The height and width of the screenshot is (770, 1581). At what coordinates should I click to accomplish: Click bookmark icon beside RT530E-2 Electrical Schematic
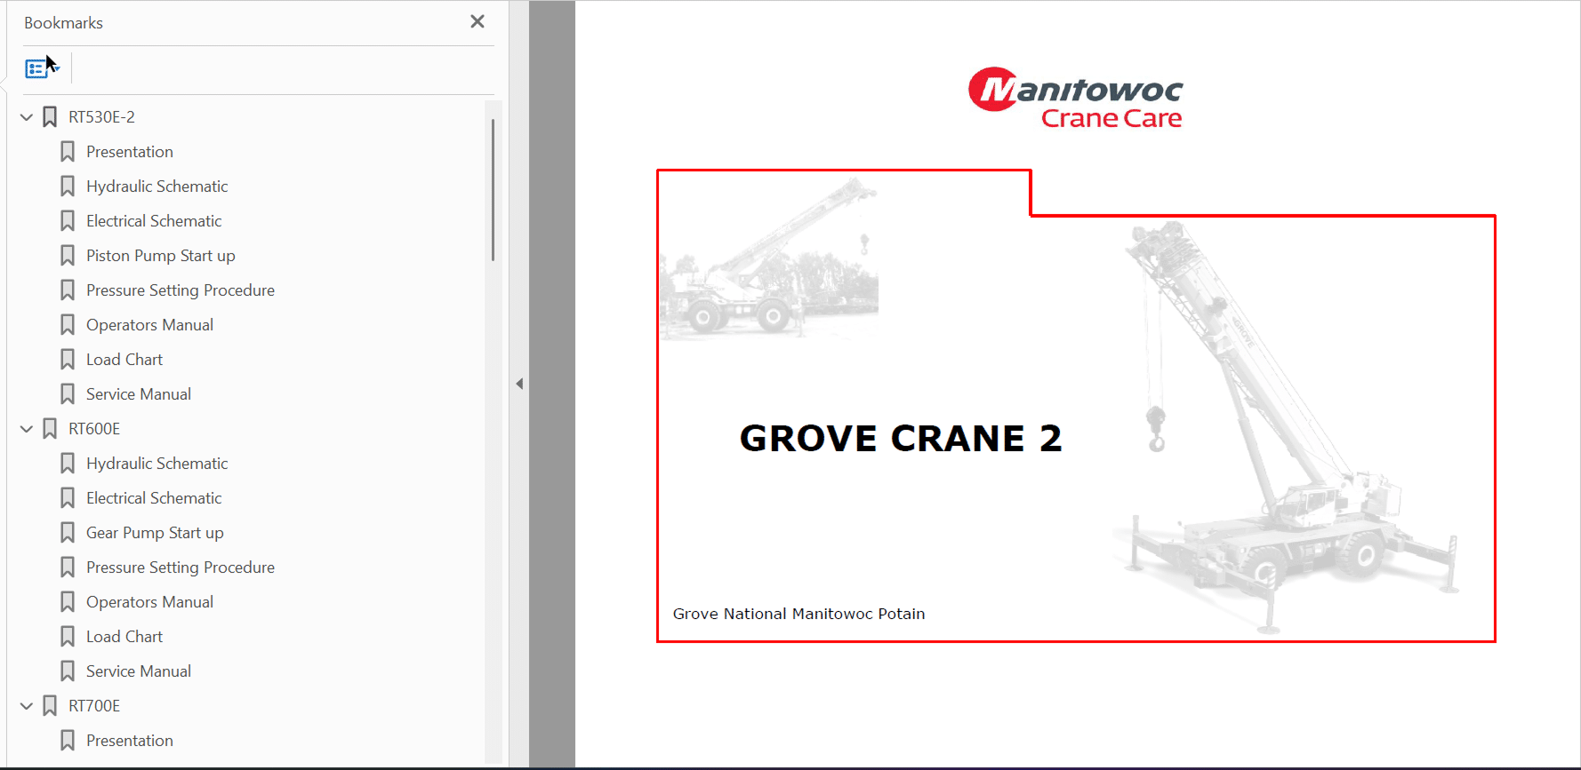click(68, 221)
